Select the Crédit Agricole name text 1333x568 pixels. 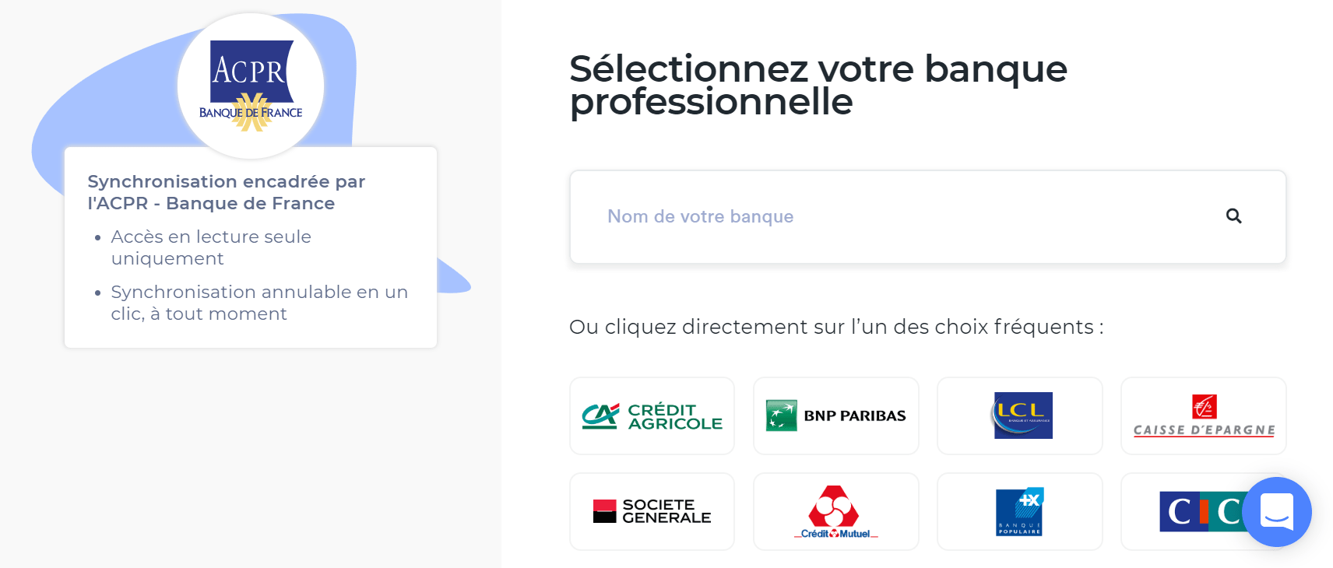click(x=674, y=416)
